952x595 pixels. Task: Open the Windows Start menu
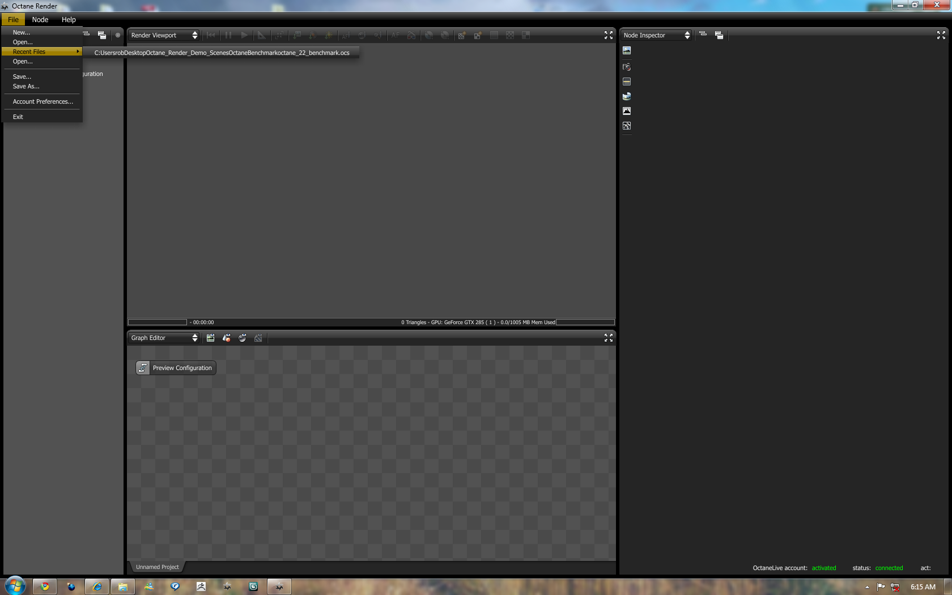click(x=15, y=586)
